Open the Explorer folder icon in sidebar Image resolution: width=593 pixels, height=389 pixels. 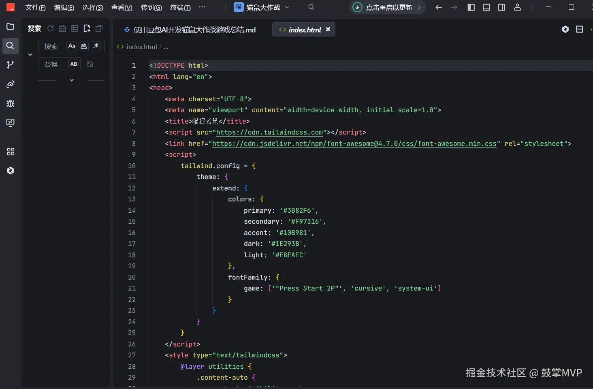pos(11,27)
